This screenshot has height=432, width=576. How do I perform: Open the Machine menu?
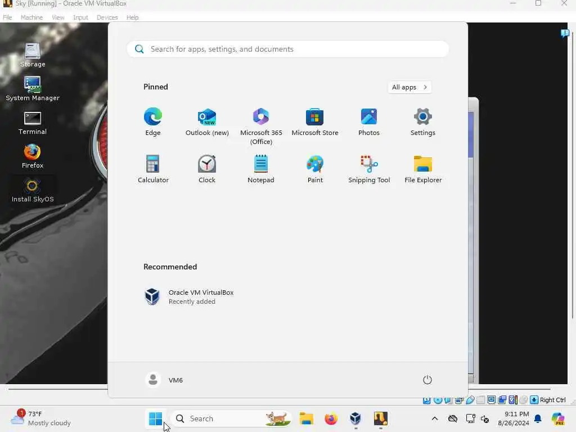point(31,17)
